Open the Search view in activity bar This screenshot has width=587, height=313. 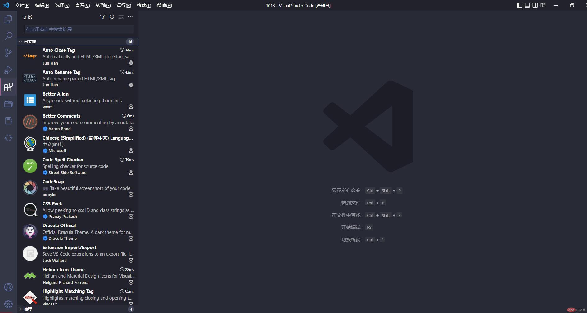[x=8, y=36]
